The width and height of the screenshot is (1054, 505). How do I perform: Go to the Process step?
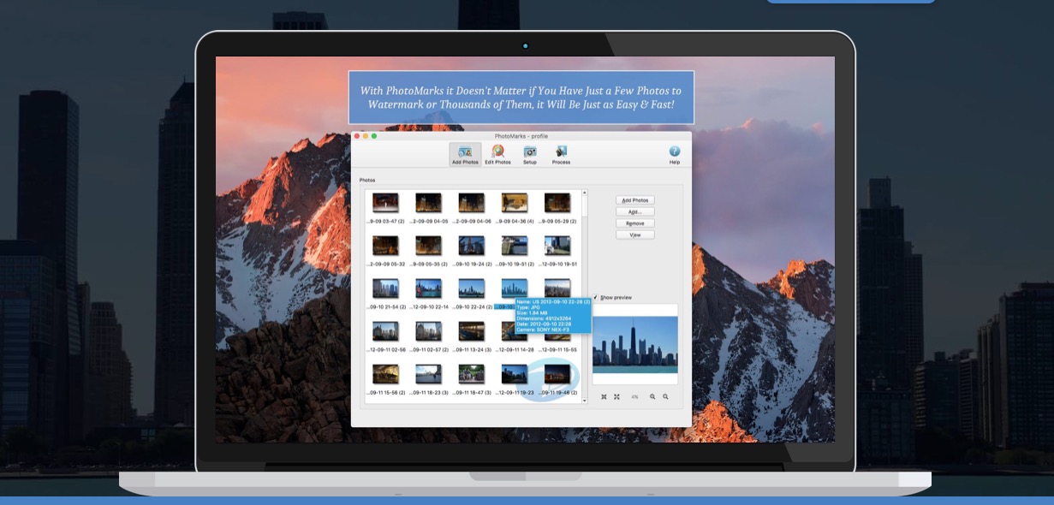tap(561, 154)
